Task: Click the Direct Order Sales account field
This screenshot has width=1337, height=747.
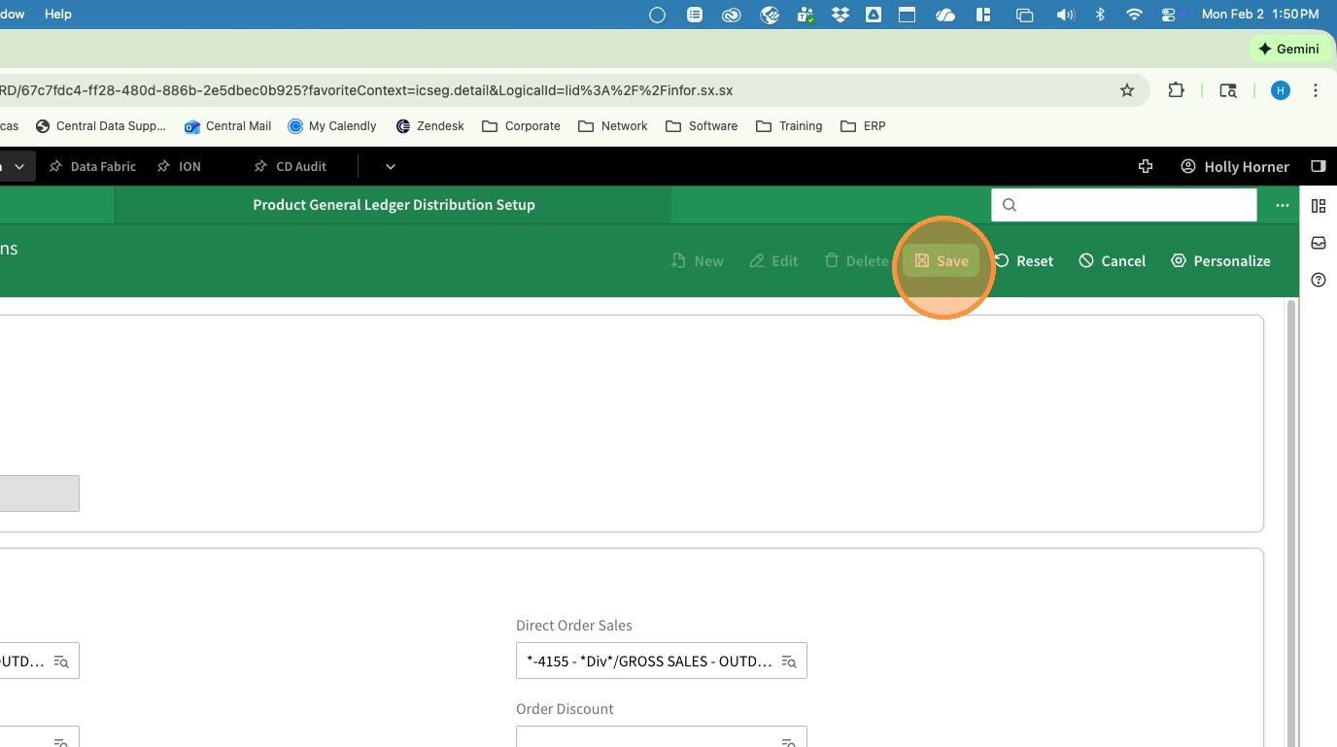Action: 661,661
